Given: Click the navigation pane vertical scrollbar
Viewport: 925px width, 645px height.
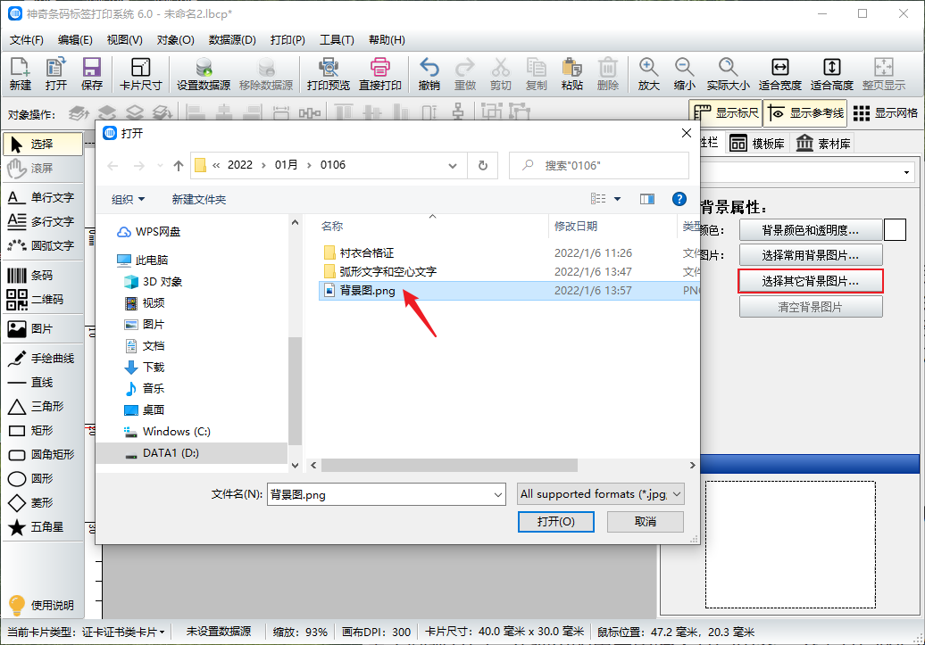Looking at the screenshot, I should pyautogui.click(x=295, y=391).
